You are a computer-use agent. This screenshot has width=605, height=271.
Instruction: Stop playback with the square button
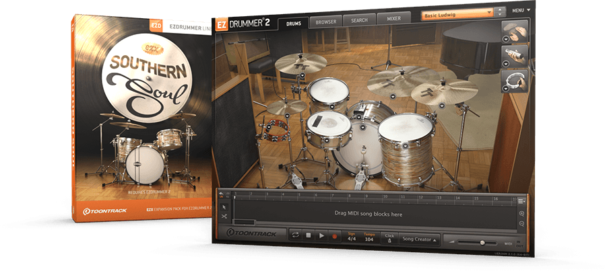pyautogui.click(x=309, y=235)
